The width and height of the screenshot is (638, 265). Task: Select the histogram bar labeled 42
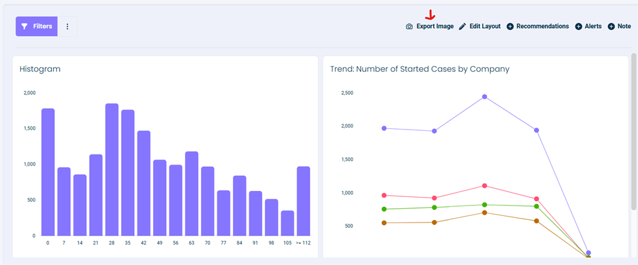(143, 183)
